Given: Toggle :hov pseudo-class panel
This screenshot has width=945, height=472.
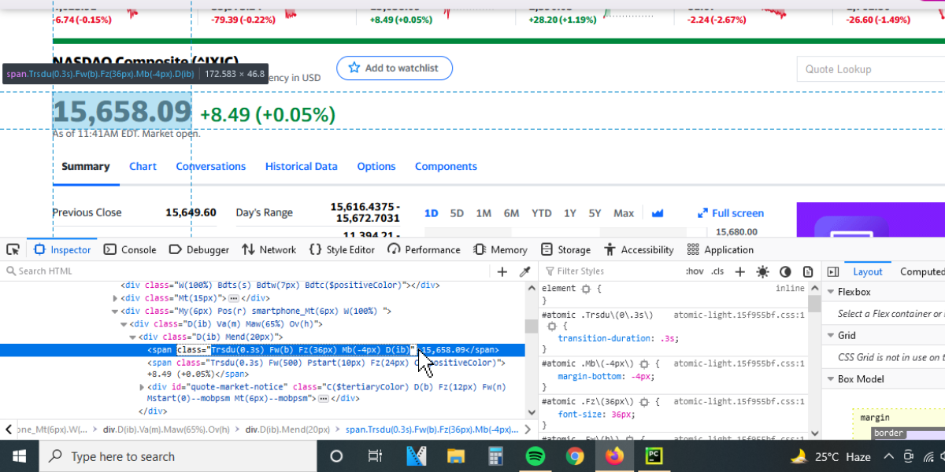Looking at the screenshot, I should 694,271.
